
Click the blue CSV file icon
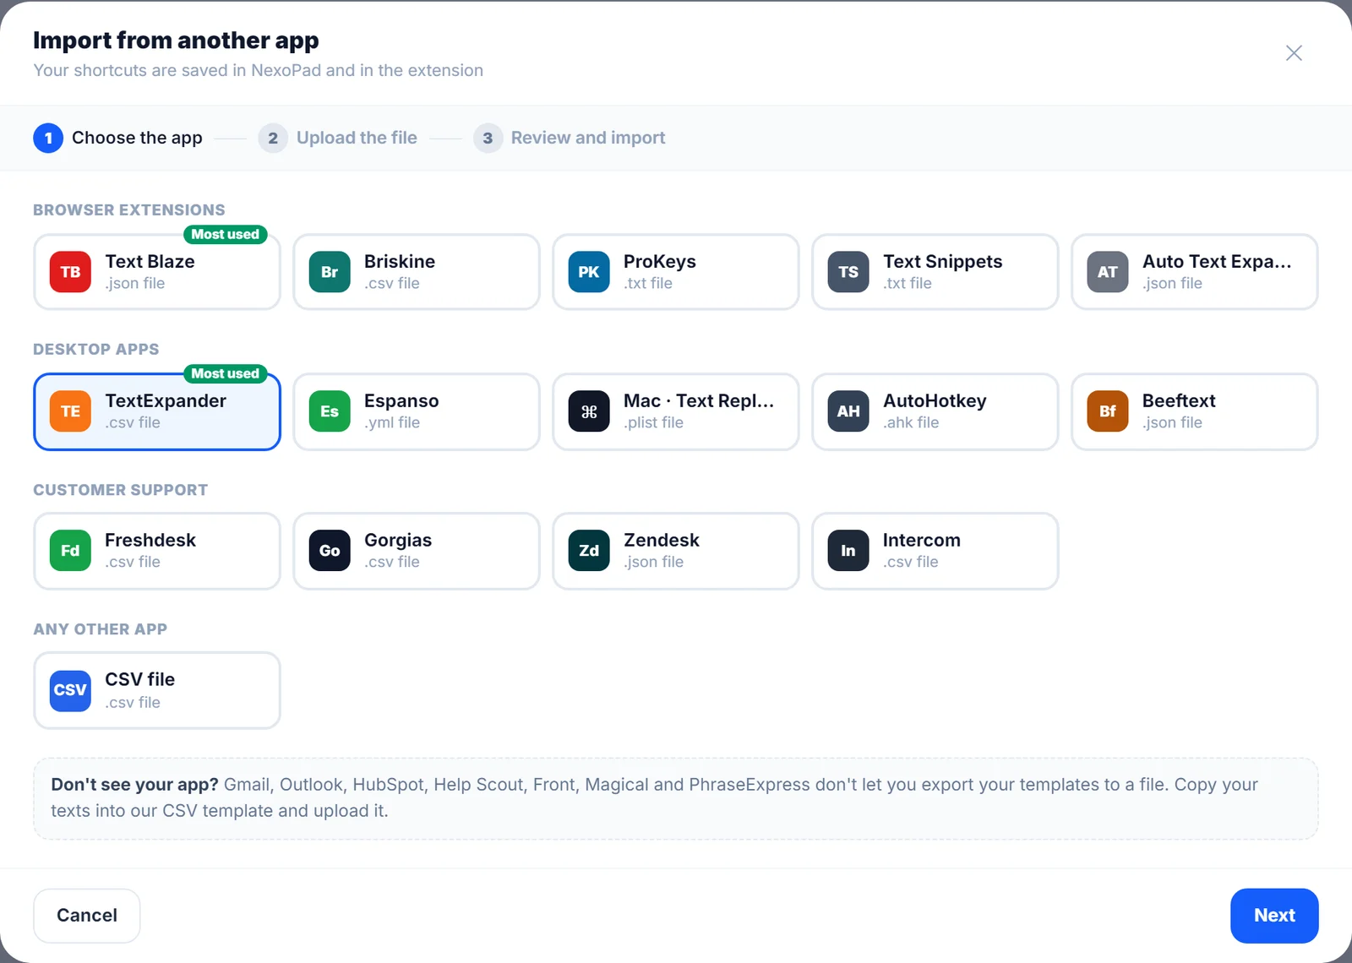70,690
